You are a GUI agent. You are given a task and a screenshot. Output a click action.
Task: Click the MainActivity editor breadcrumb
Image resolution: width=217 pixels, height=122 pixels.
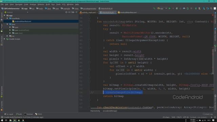point(95,111)
